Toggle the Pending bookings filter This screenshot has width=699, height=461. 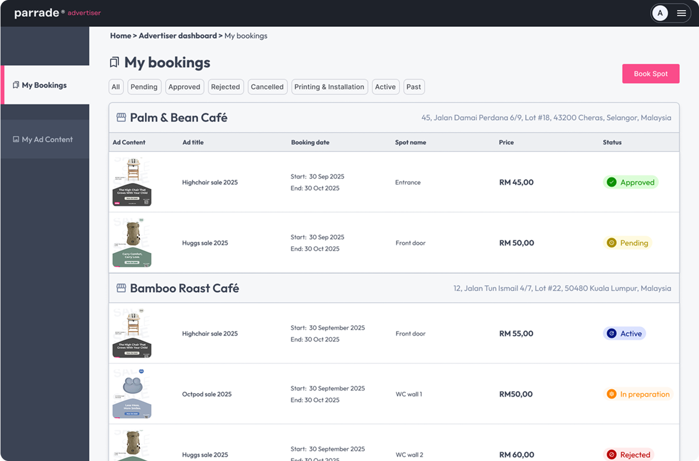point(144,87)
